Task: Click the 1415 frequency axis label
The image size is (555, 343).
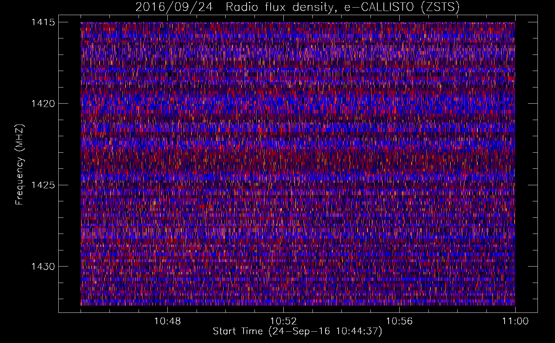Action: (43, 22)
